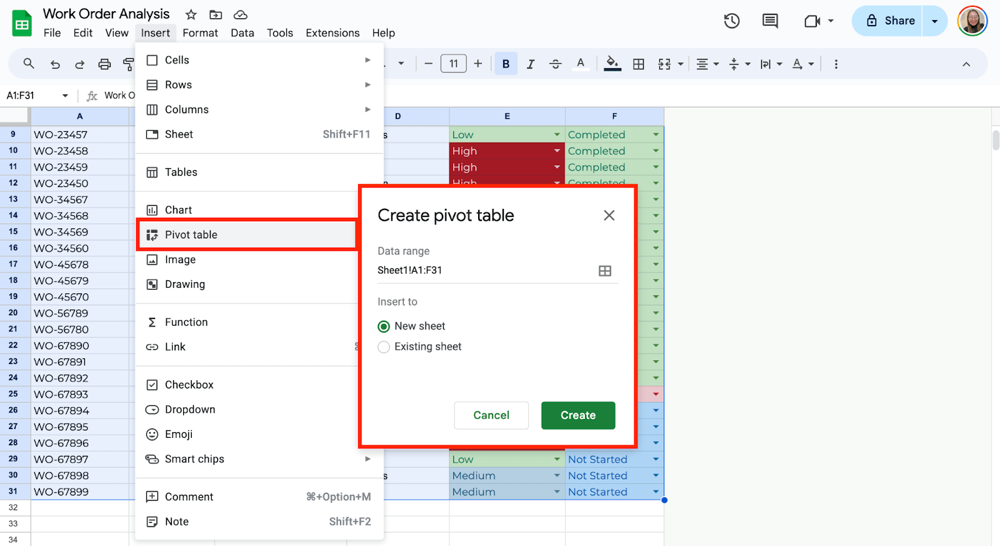Expand the Share button dropdown arrow
Viewport: 1000px width, 546px height.
[x=934, y=21]
